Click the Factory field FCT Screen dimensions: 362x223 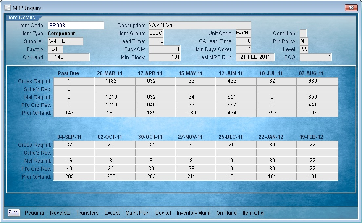(55, 49)
